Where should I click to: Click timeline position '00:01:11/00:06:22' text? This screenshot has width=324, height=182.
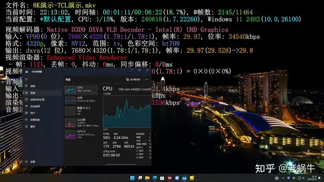[x=132, y=12]
